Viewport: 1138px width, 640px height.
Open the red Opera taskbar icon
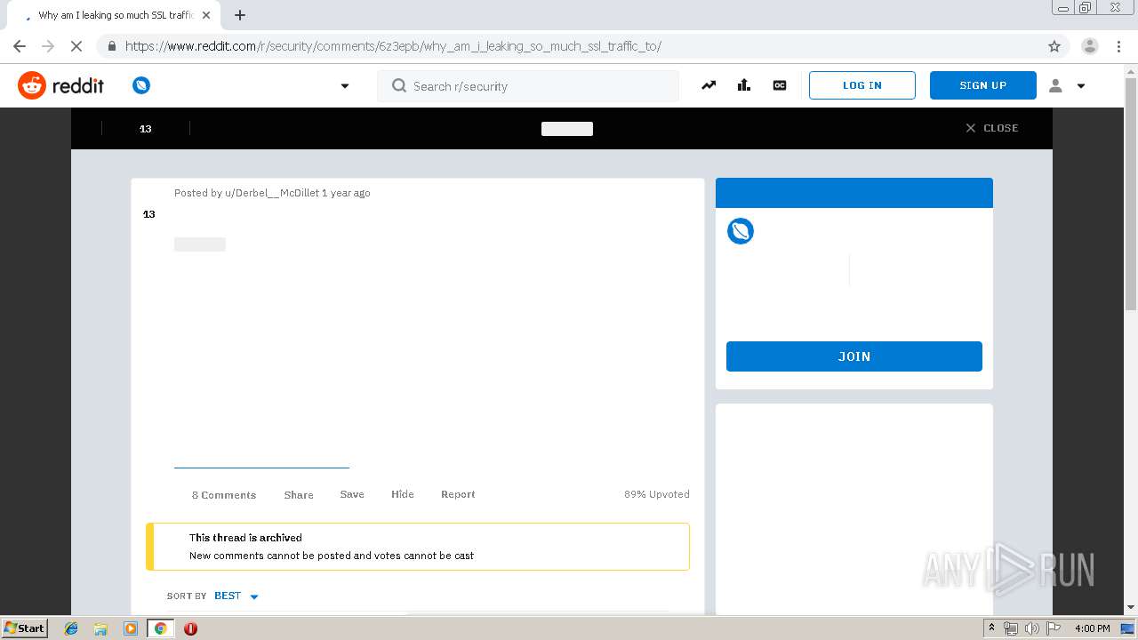(190, 628)
